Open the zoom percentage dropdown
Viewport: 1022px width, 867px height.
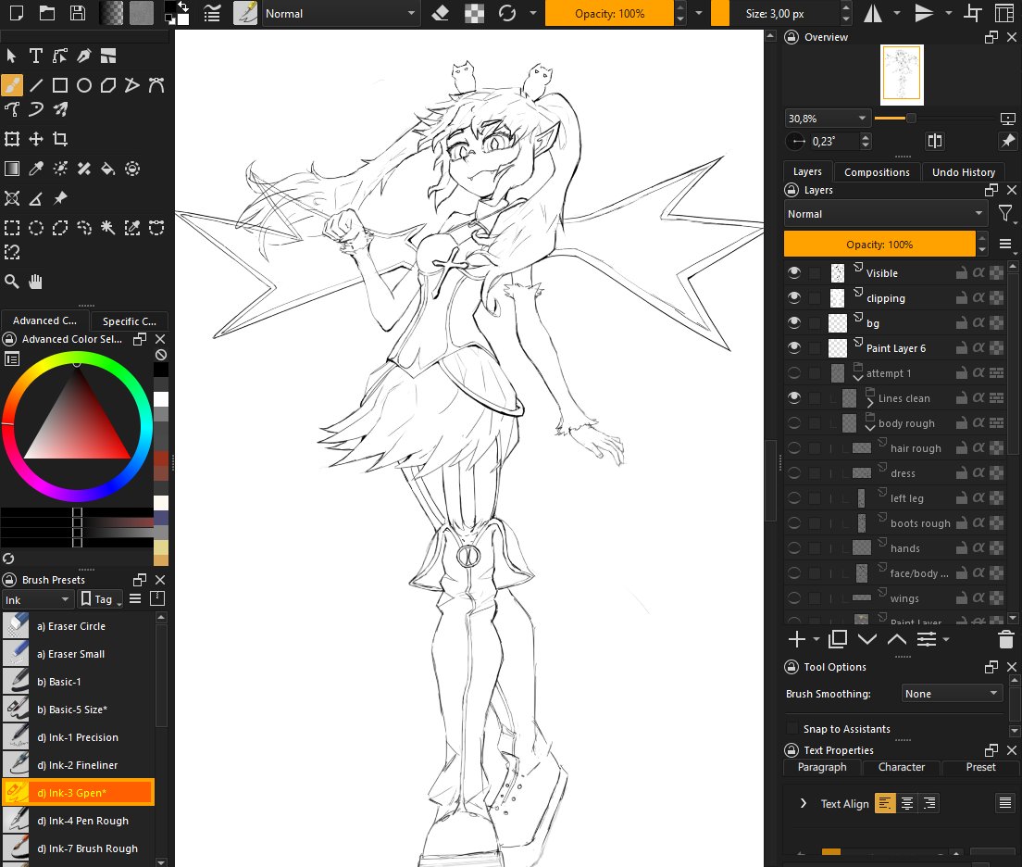828,118
